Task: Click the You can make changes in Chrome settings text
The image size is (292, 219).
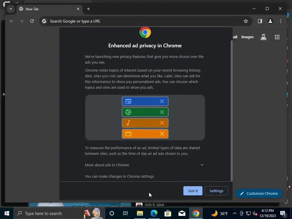Action: tap(119, 176)
